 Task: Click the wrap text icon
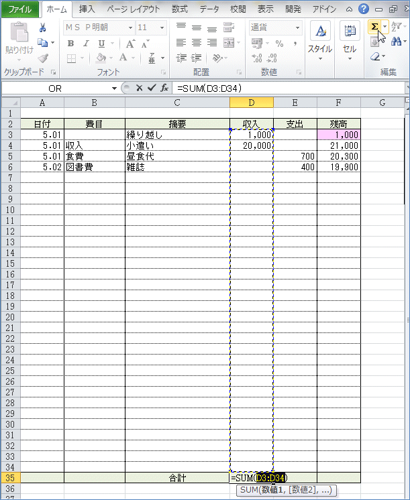(228, 27)
